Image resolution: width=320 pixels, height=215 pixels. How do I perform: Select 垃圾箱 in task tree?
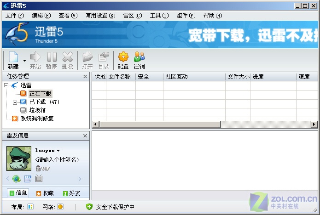tap(37, 110)
